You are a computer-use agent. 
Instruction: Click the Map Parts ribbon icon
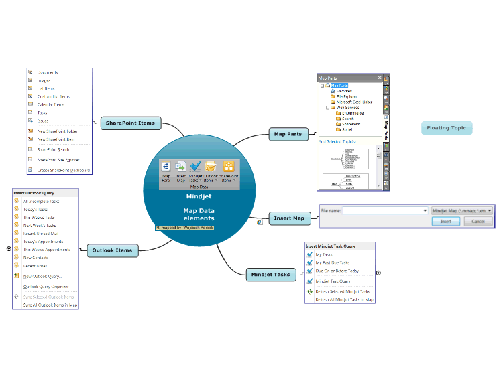click(x=166, y=167)
